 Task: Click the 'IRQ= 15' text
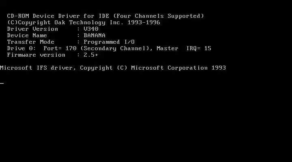[x=199, y=48]
